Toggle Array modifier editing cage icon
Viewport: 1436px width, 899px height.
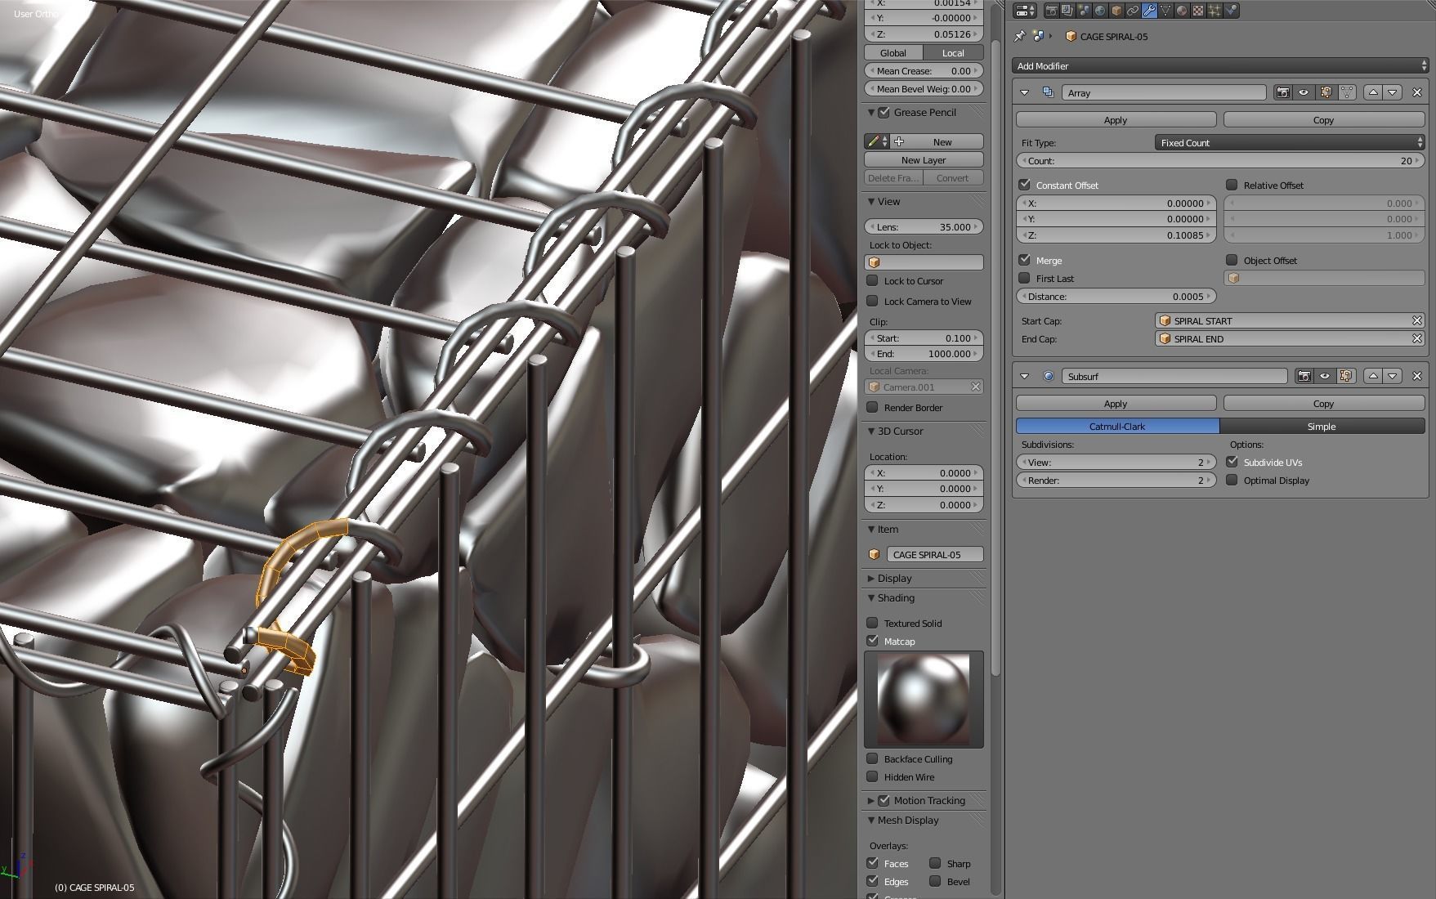[1347, 92]
